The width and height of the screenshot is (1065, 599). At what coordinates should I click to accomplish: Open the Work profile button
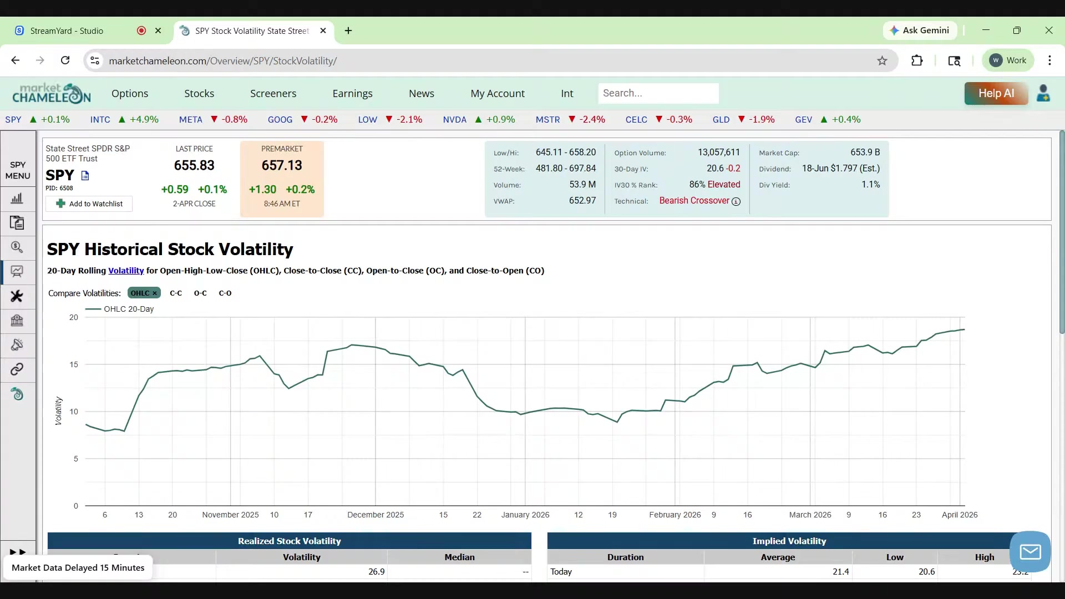point(1008,60)
